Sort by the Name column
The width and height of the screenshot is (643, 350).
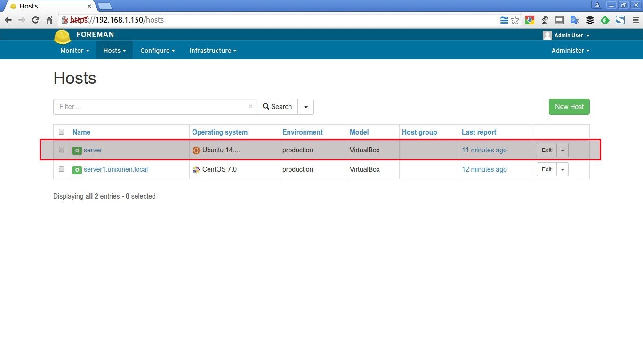click(81, 132)
